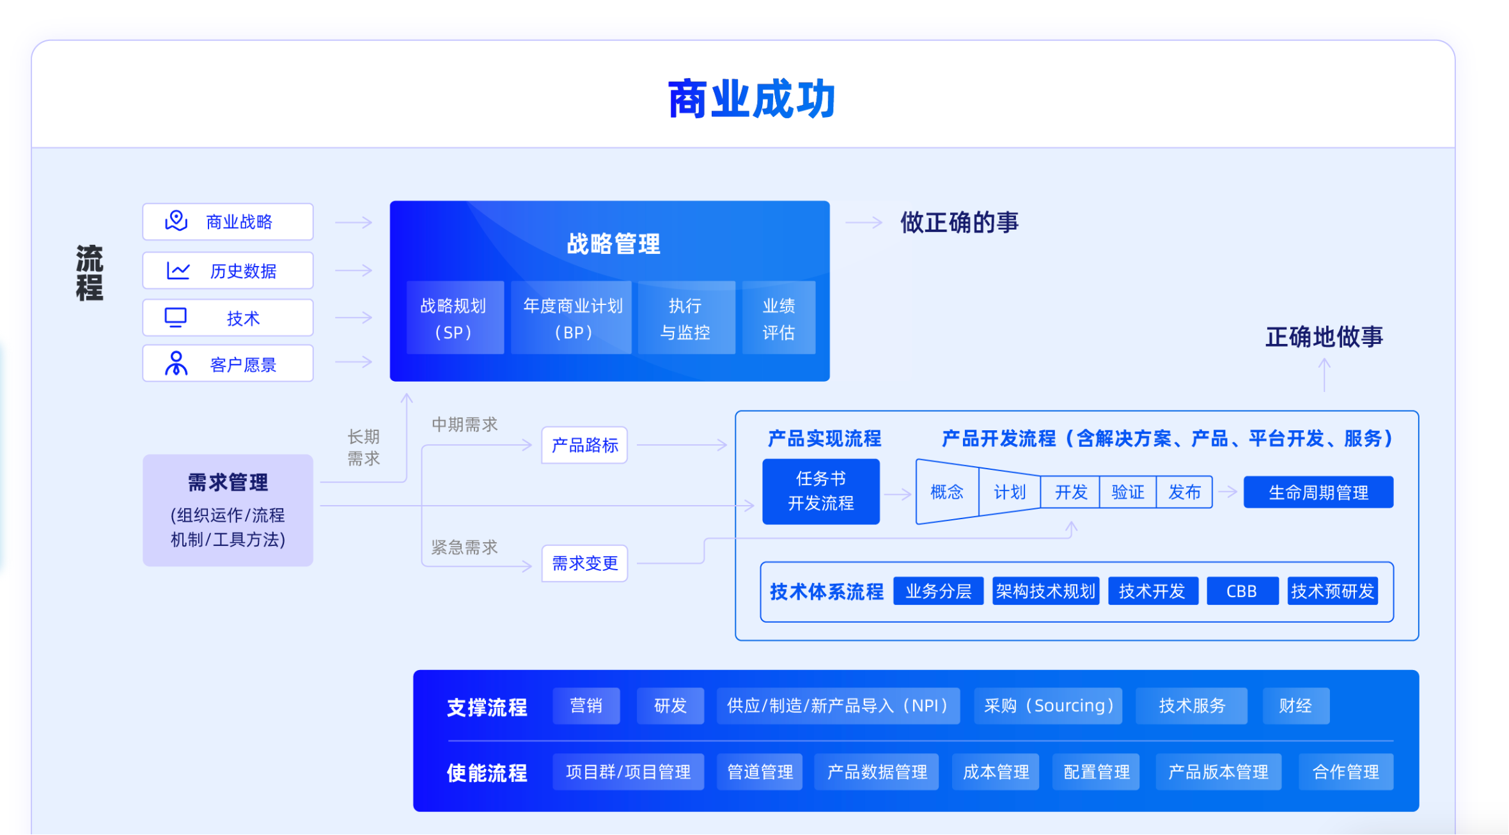Select the 验证 stage segment

1127,492
